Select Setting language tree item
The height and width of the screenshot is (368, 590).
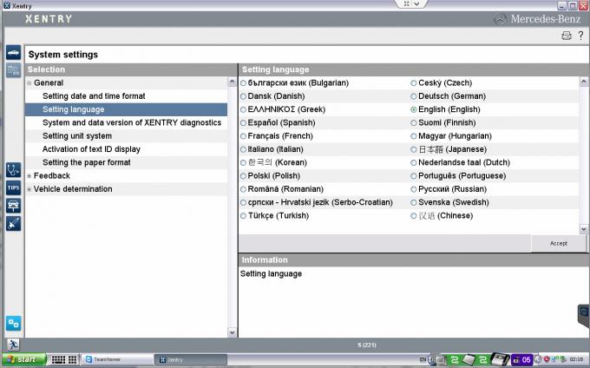click(126, 109)
